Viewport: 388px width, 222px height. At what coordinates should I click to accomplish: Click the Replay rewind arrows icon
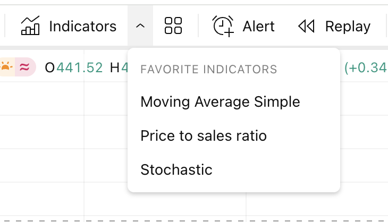pyautogui.click(x=307, y=26)
